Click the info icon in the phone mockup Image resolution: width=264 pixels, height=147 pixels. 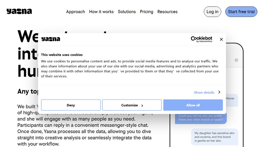tap(236, 60)
